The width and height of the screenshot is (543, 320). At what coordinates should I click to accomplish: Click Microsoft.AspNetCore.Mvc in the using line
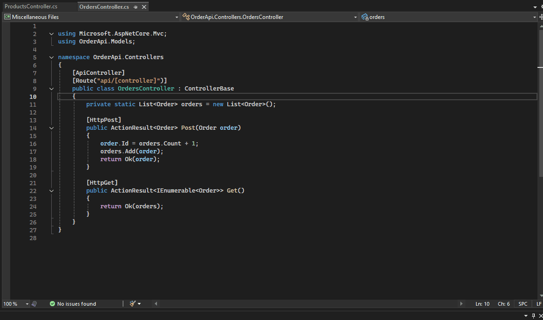(121, 34)
